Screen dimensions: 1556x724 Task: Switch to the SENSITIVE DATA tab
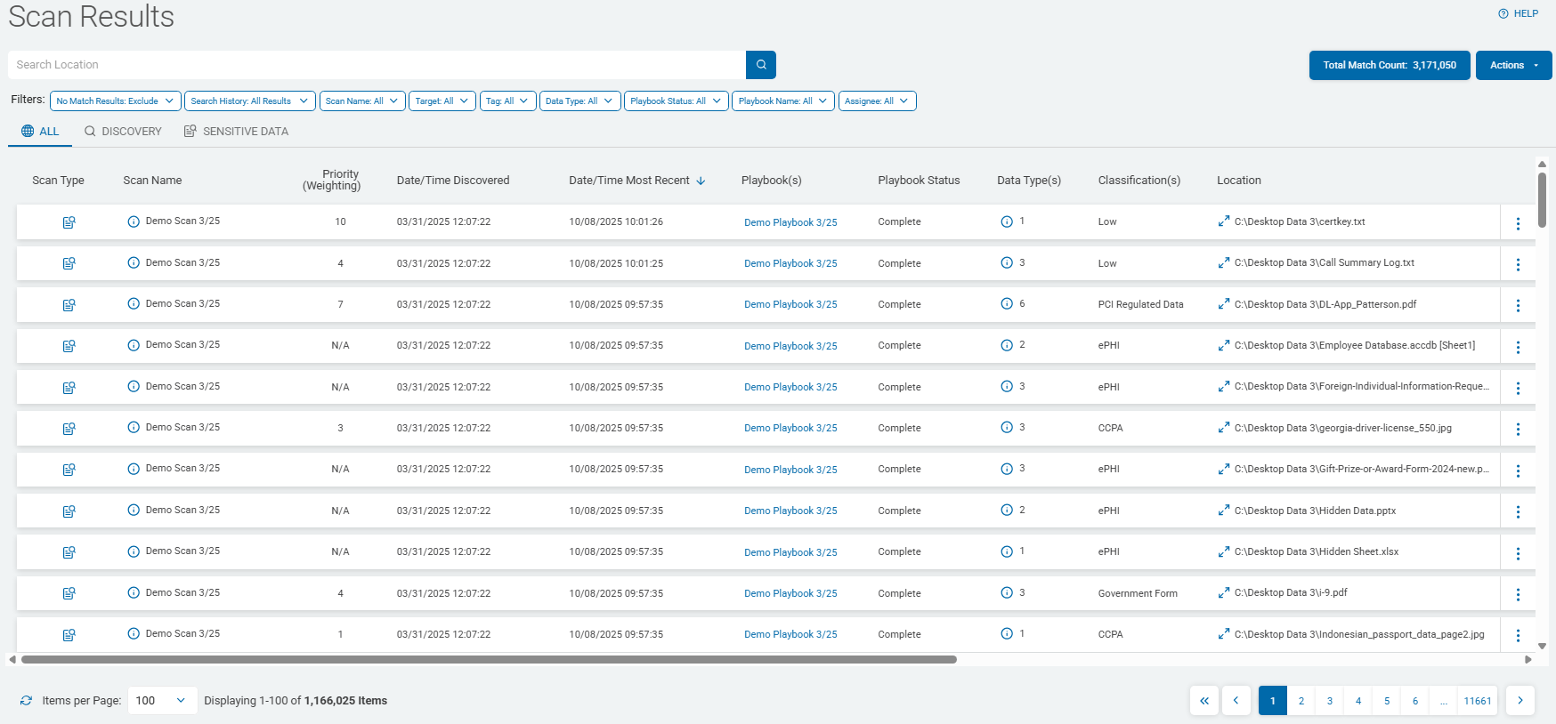pyautogui.click(x=237, y=132)
